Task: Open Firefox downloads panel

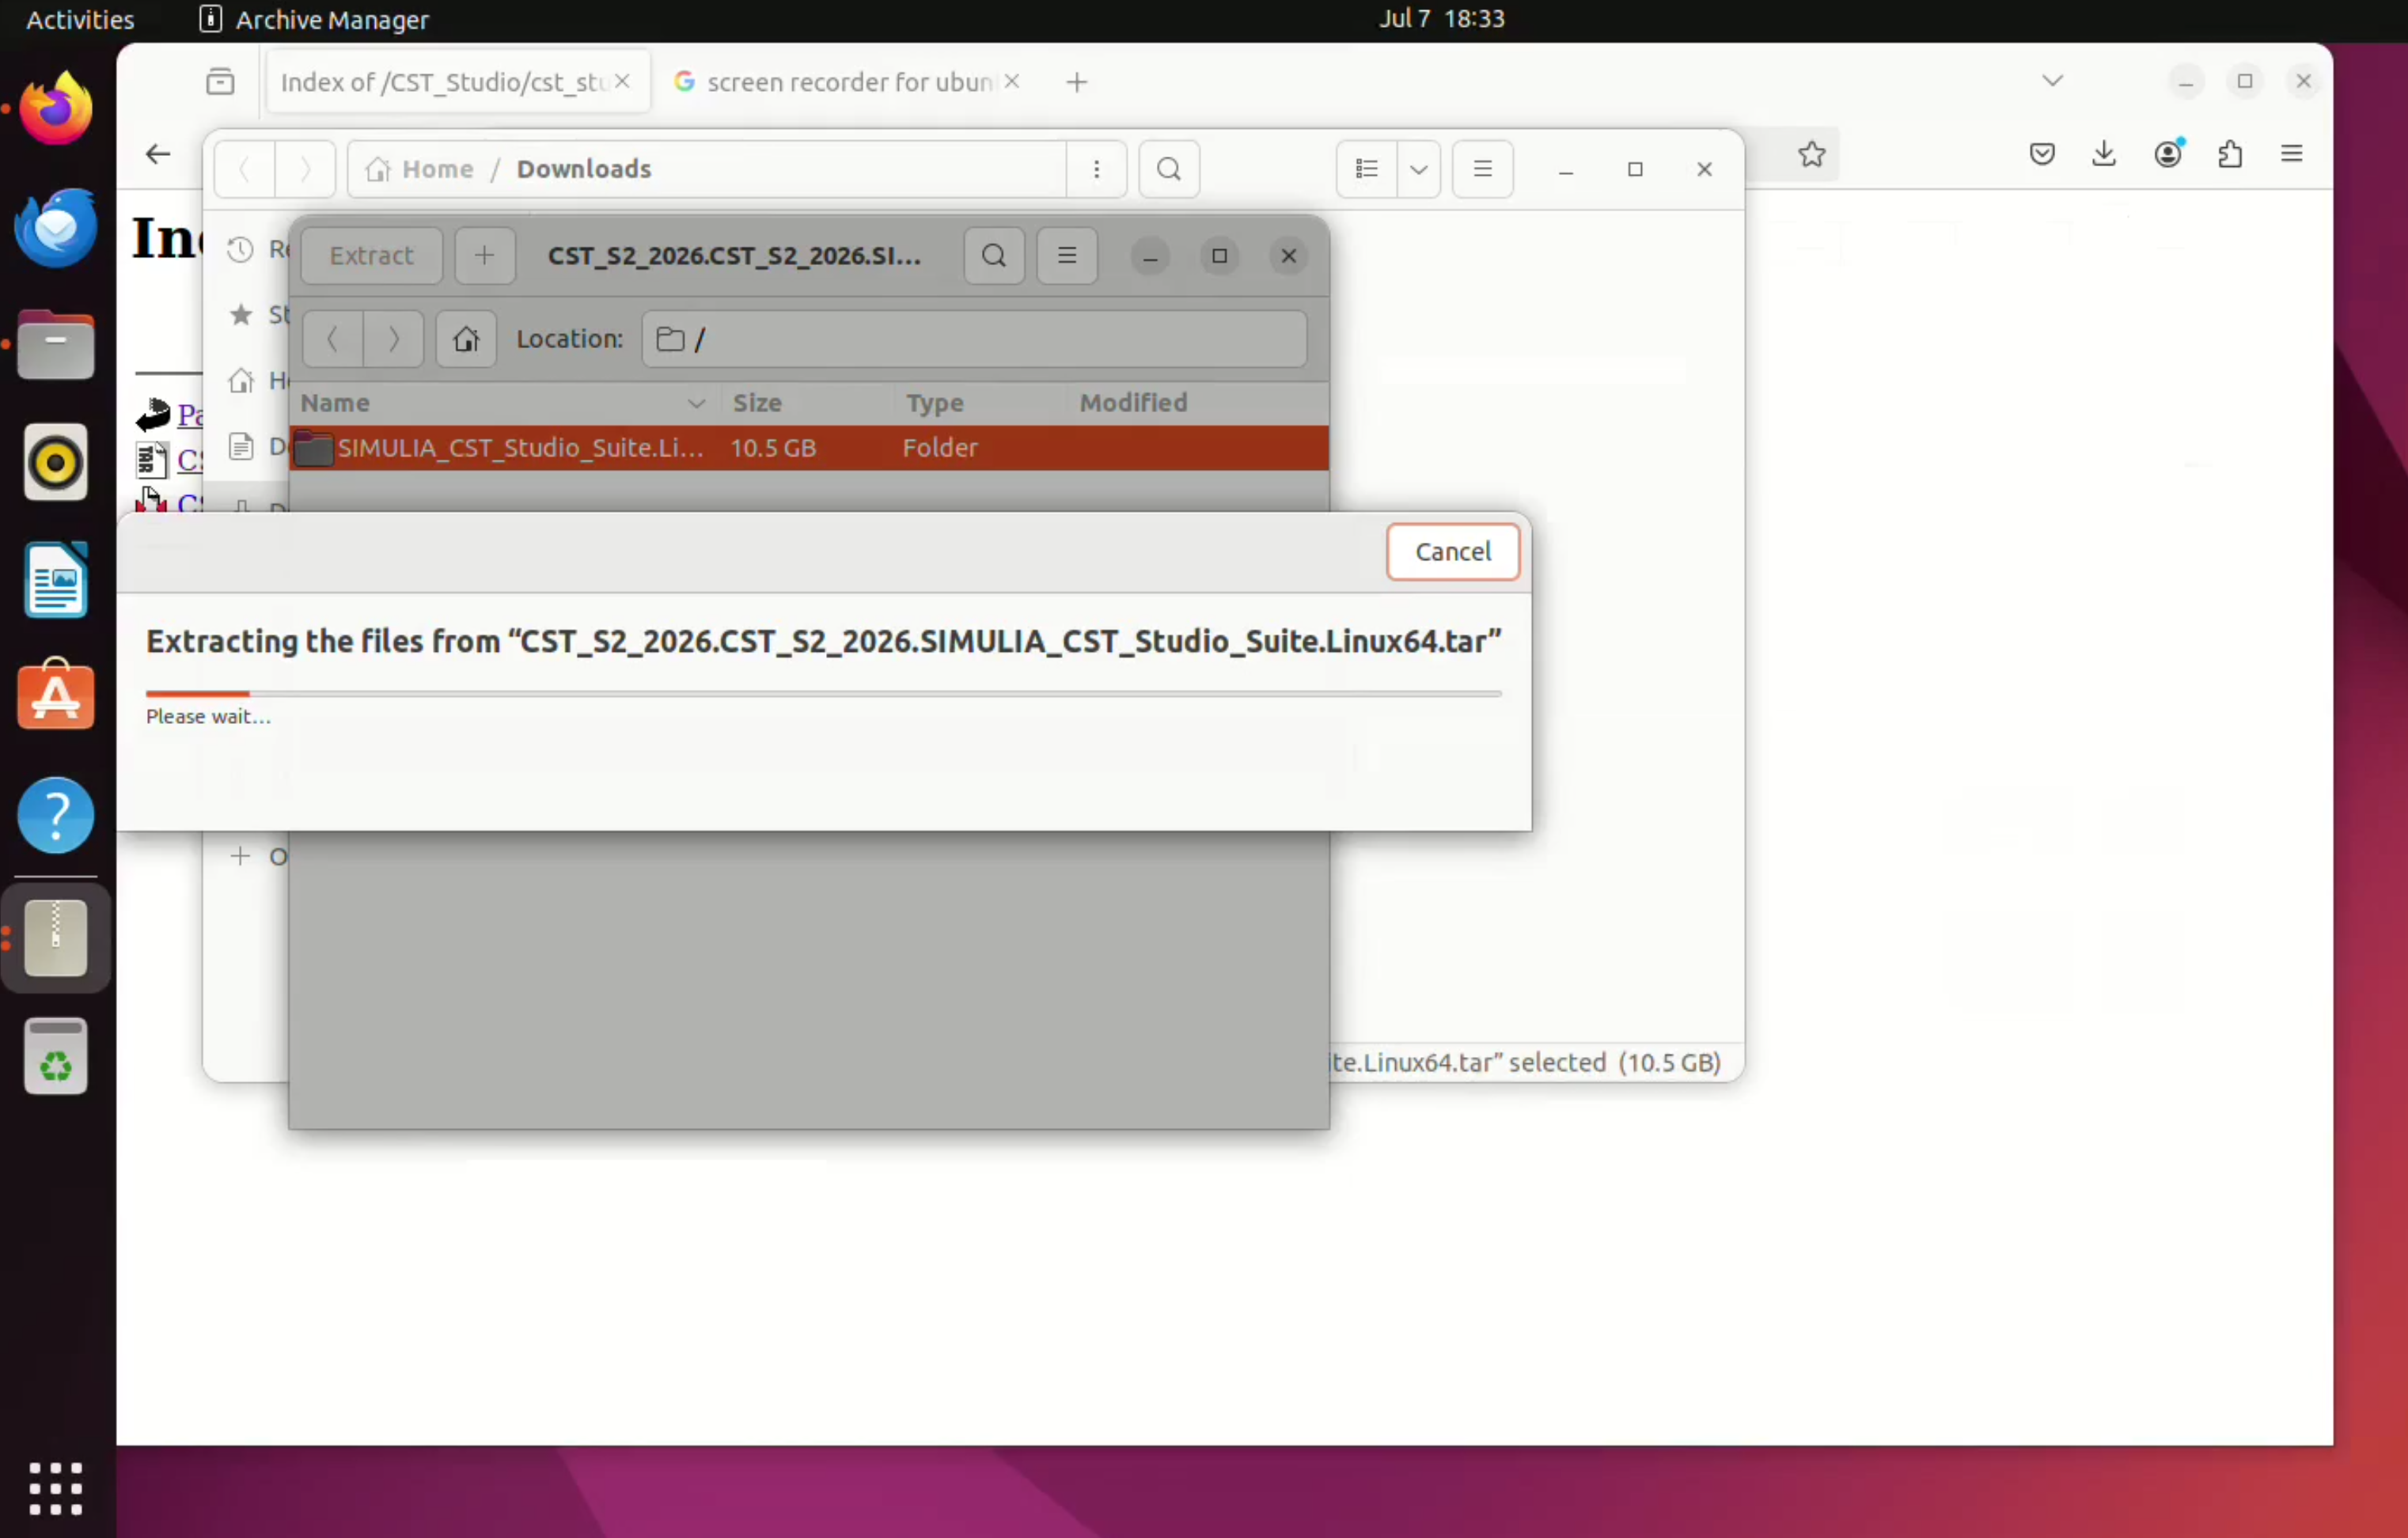Action: 2104,154
